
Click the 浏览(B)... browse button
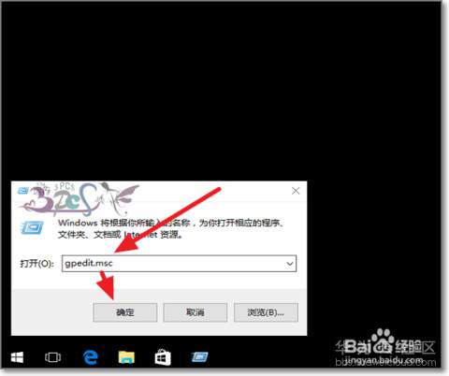266,312
